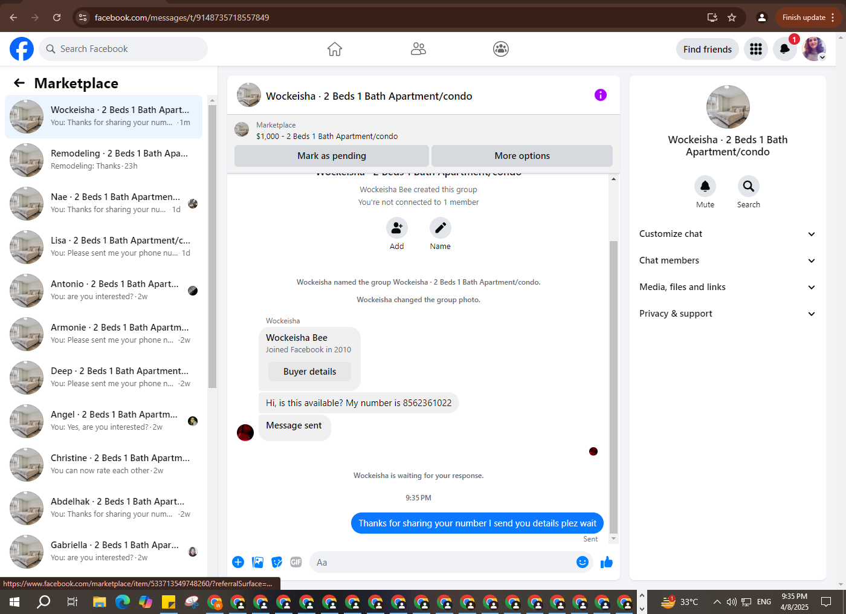846x614 pixels.
Task: Open the Groups icon in top navigation
Action: [x=501, y=49]
